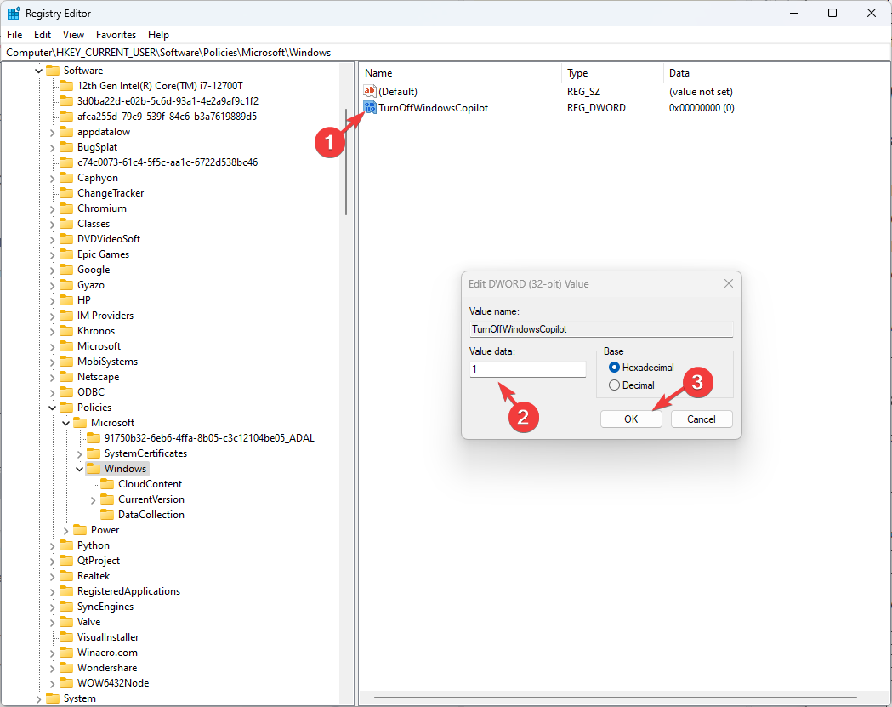Click inside the Value data field
Image resolution: width=892 pixels, height=707 pixels.
pyautogui.click(x=527, y=368)
